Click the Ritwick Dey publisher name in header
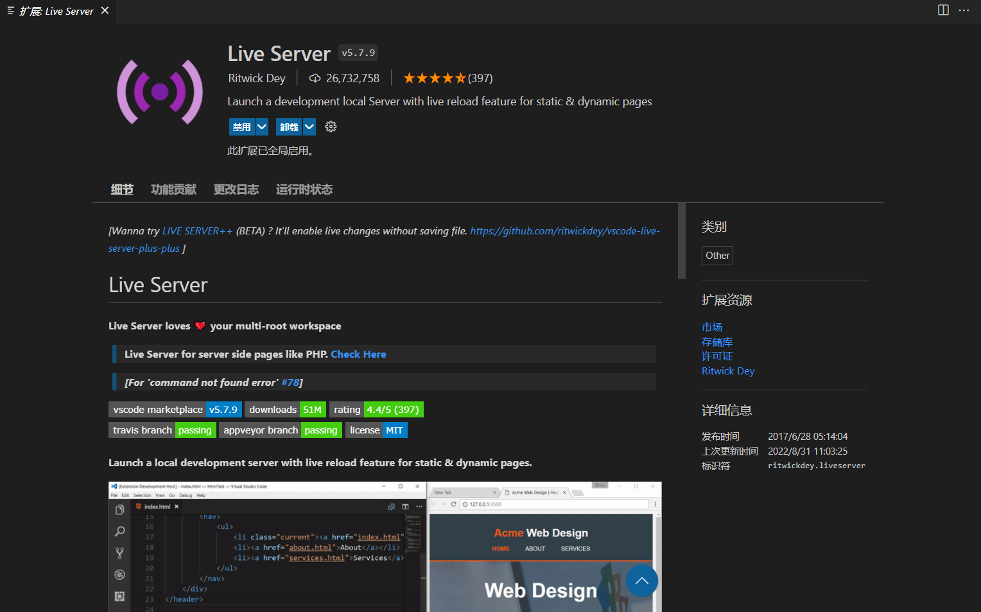 [x=257, y=78]
